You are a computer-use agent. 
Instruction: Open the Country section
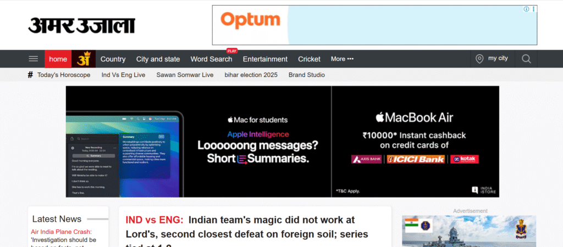click(x=113, y=59)
